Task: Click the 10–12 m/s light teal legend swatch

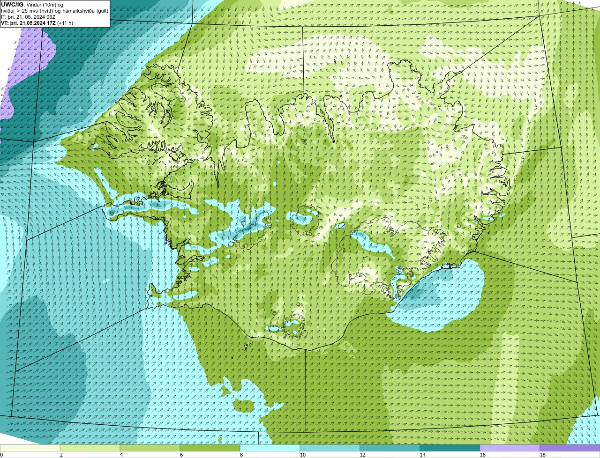Action: click(x=330, y=448)
